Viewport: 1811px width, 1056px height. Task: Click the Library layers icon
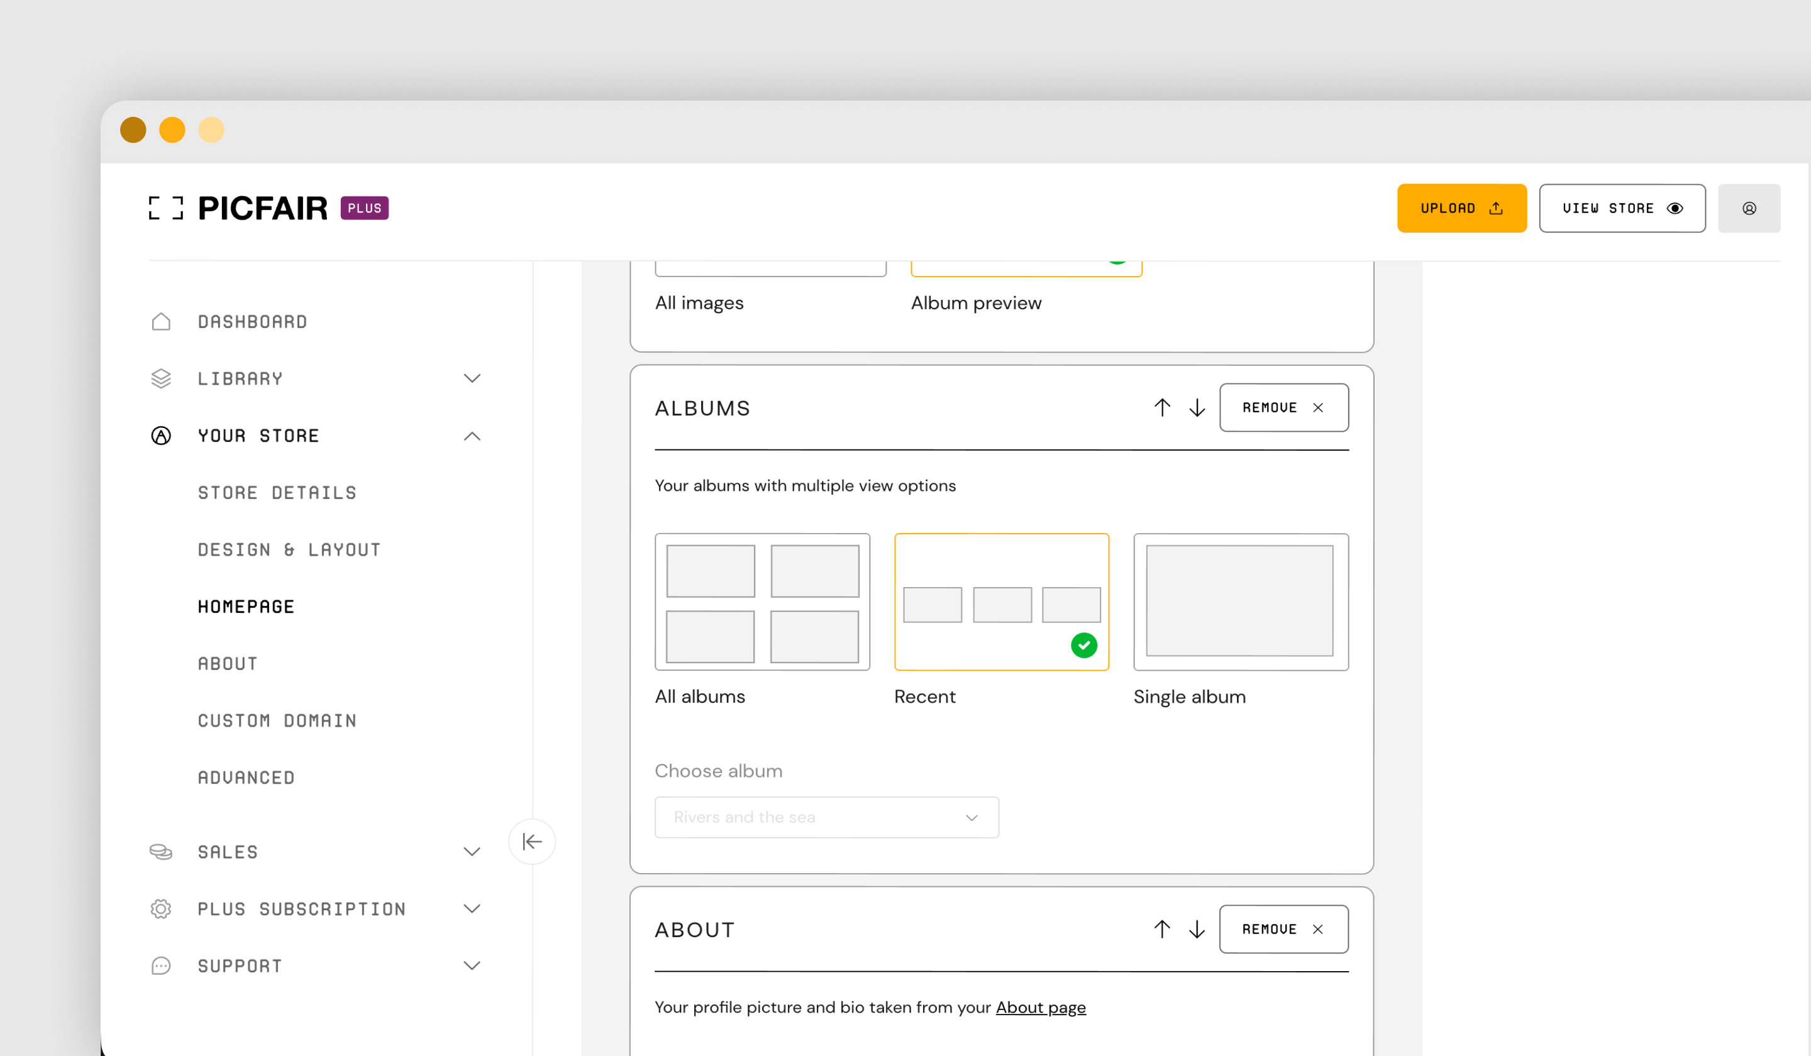[x=161, y=378]
